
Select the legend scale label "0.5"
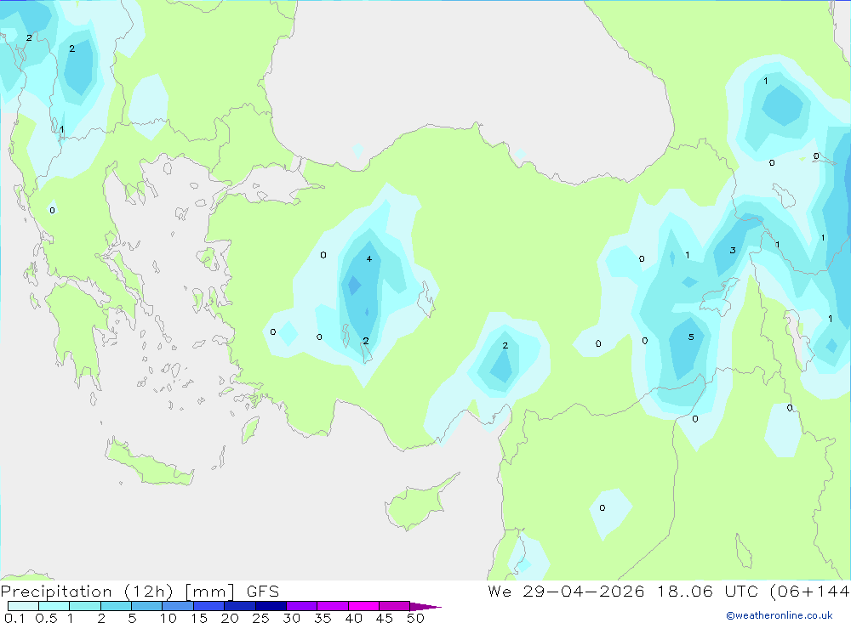46,618
